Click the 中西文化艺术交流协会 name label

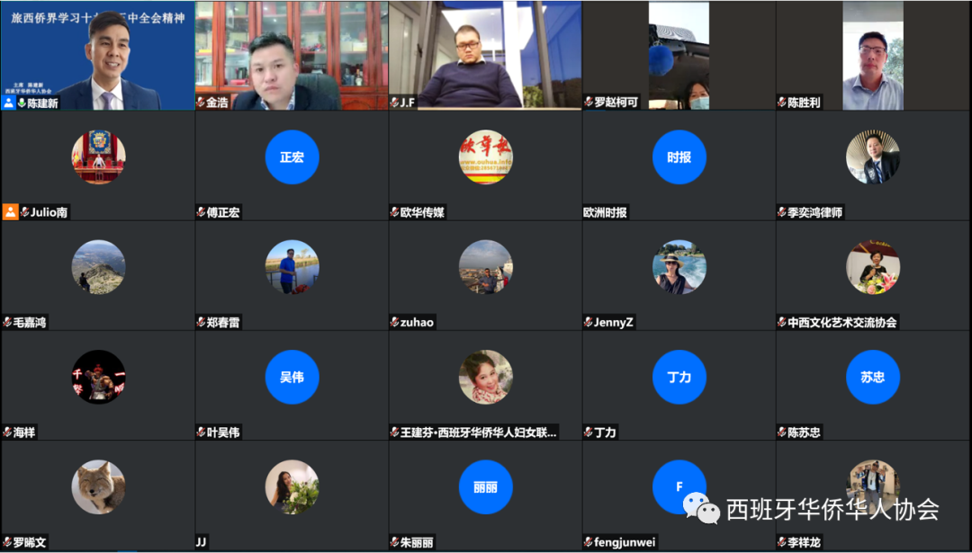[842, 322]
